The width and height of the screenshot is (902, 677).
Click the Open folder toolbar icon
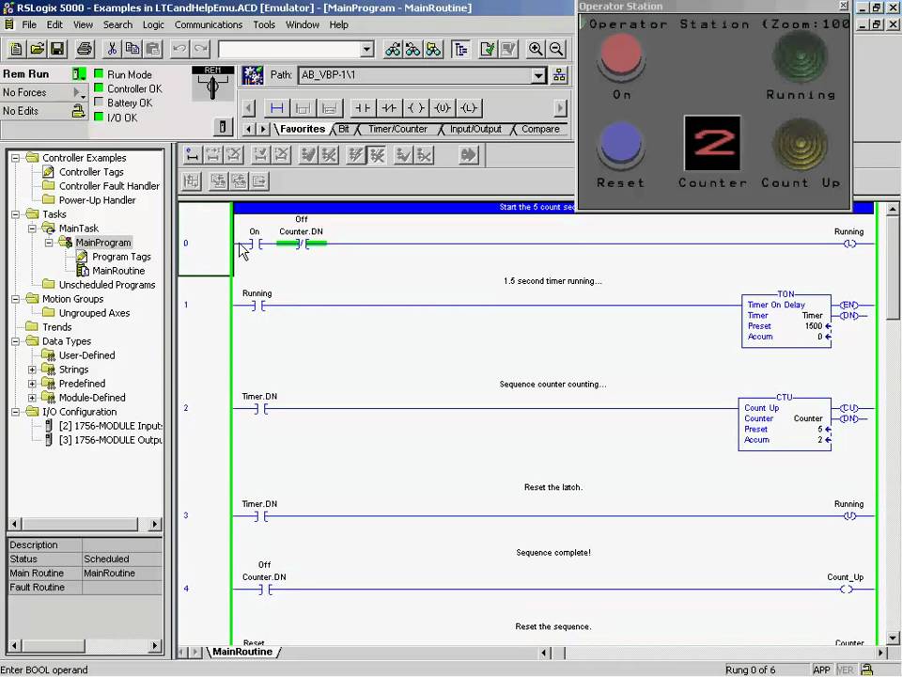37,49
